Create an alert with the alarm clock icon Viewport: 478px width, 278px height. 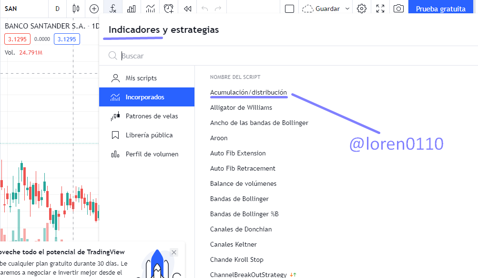tap(169, 9)
